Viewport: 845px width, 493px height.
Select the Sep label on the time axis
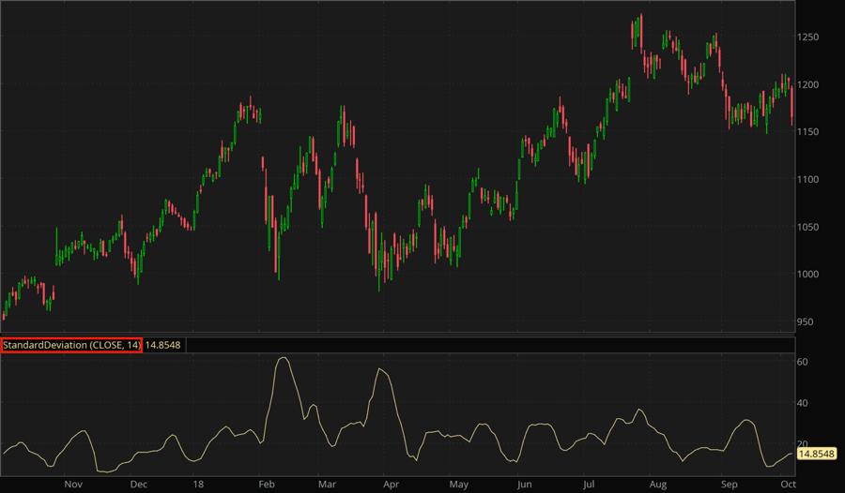[x=729, y=485]
